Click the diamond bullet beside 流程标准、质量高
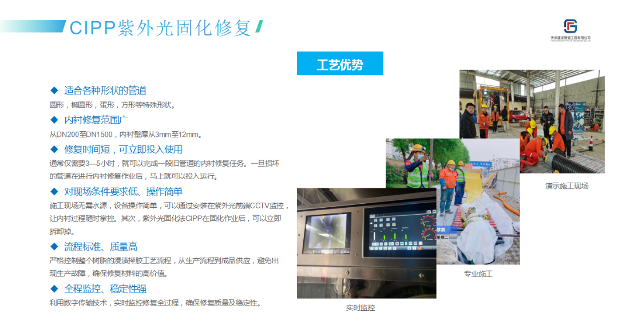 [x=54, y=247]
